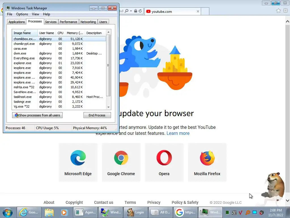Switch to the Task Manager taskbar button
The width and height of the screenshot is (290, 218).
[210, 212]
